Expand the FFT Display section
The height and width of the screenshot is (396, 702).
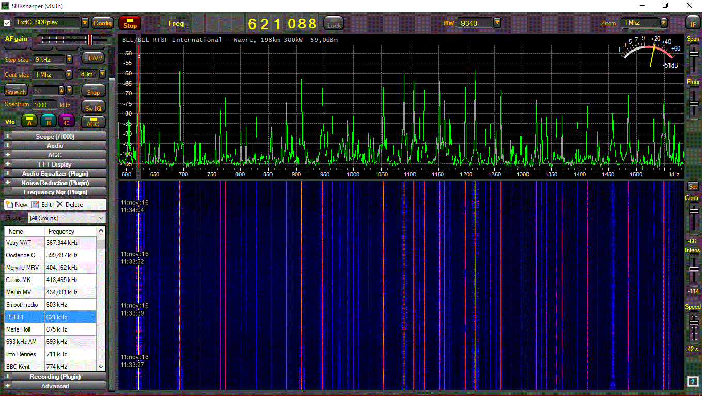pyautogui.click(x=55, y=164)
